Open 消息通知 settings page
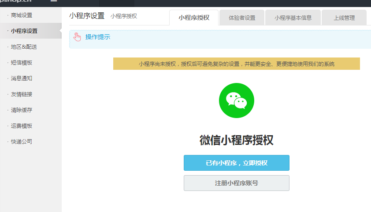 tap(22, 79)
